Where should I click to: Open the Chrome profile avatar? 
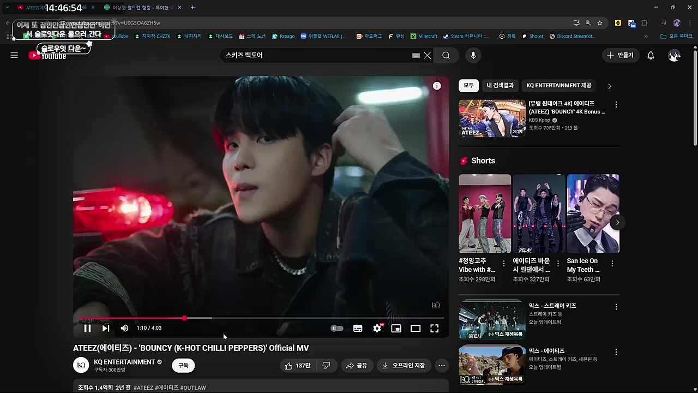tap(677, 23)
